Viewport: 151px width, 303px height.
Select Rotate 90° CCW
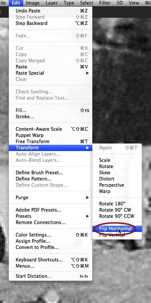click(117, 216)
